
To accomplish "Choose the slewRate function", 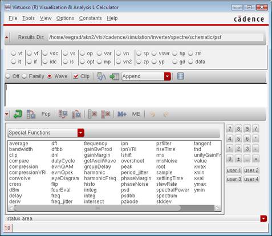I will pos(167,184).
